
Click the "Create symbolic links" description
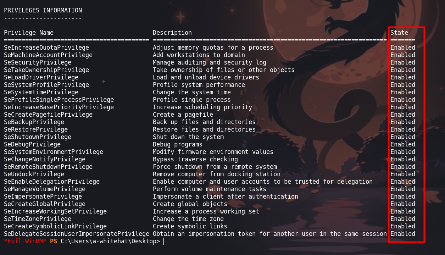coord(190,226)
